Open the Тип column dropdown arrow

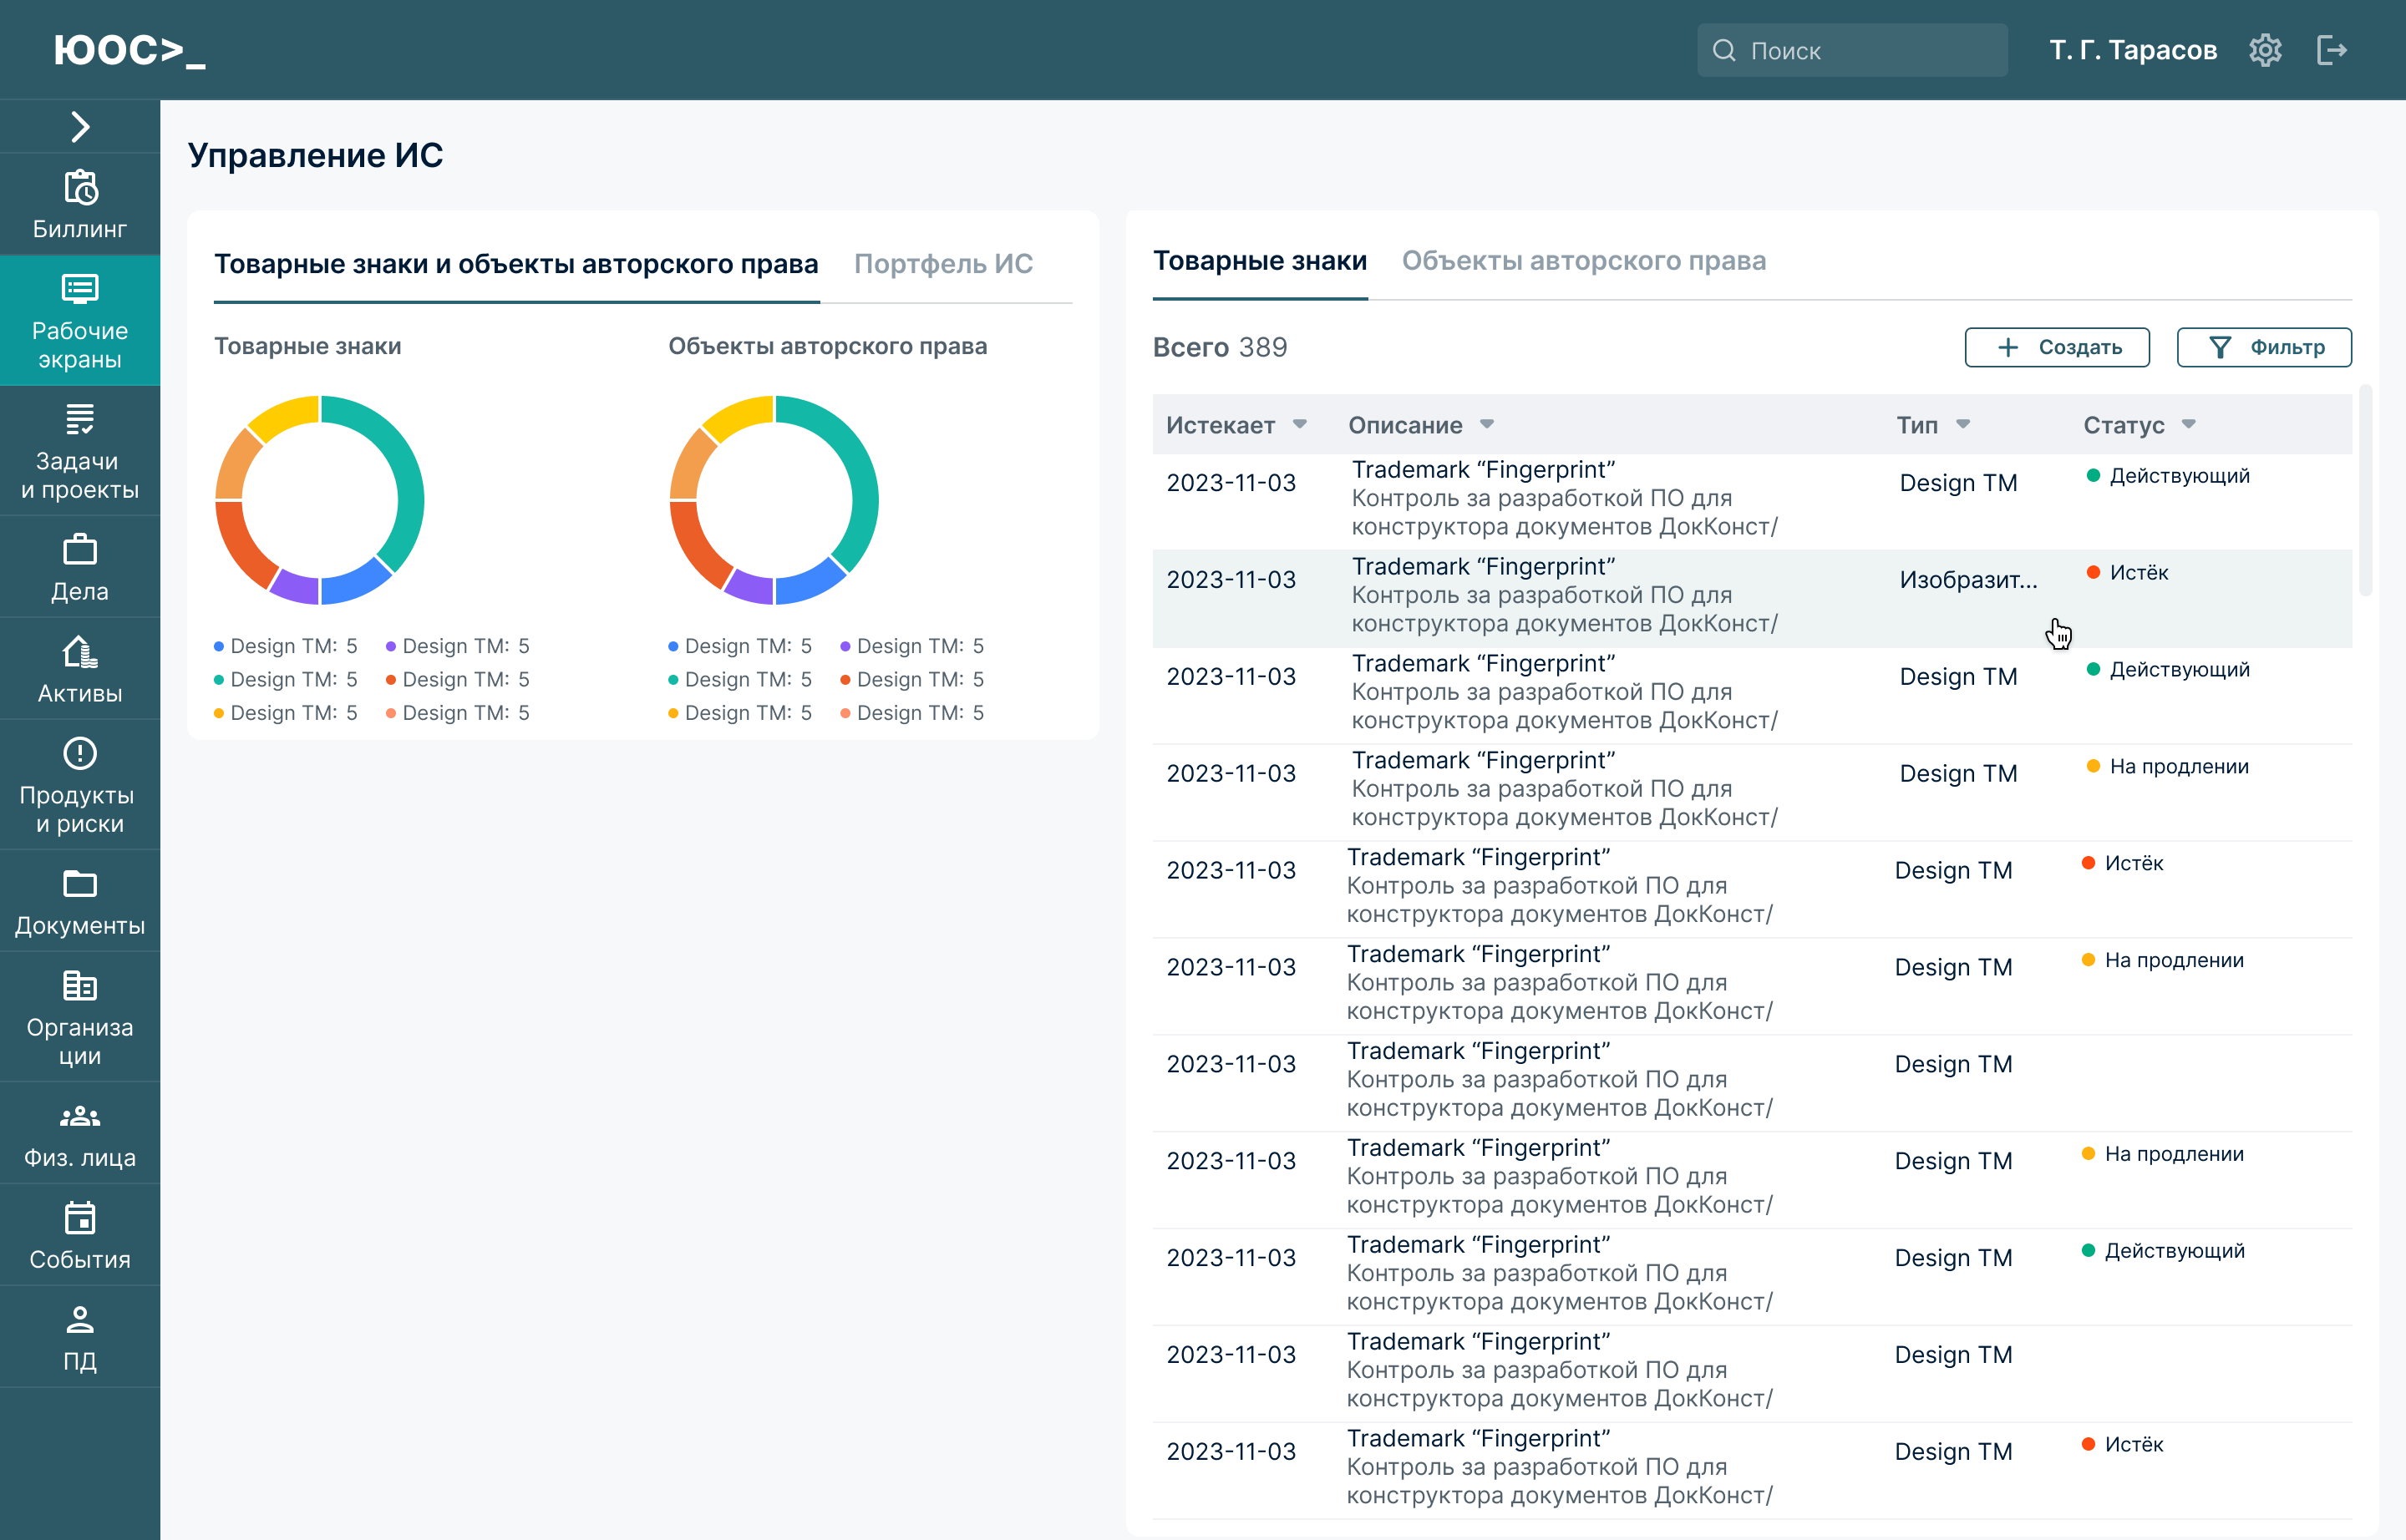click(1963, 424)
